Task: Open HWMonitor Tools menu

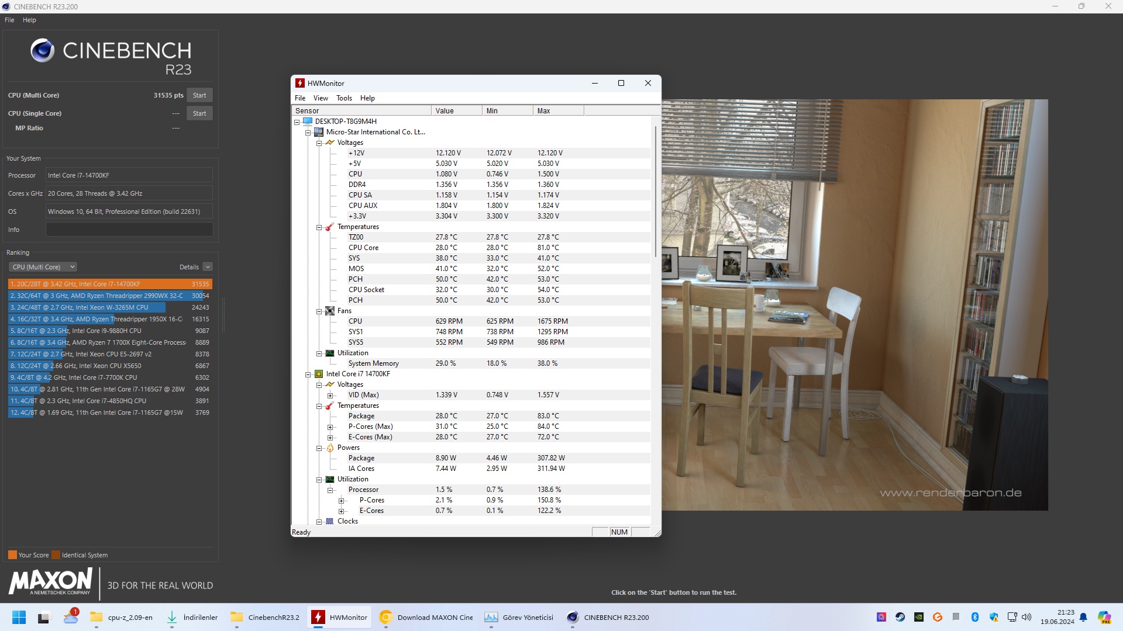Action: (344, 98)
